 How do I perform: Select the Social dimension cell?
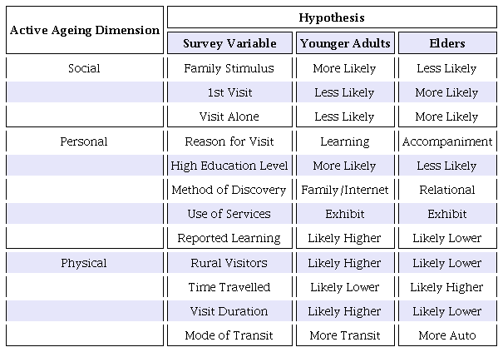[84, 68]
